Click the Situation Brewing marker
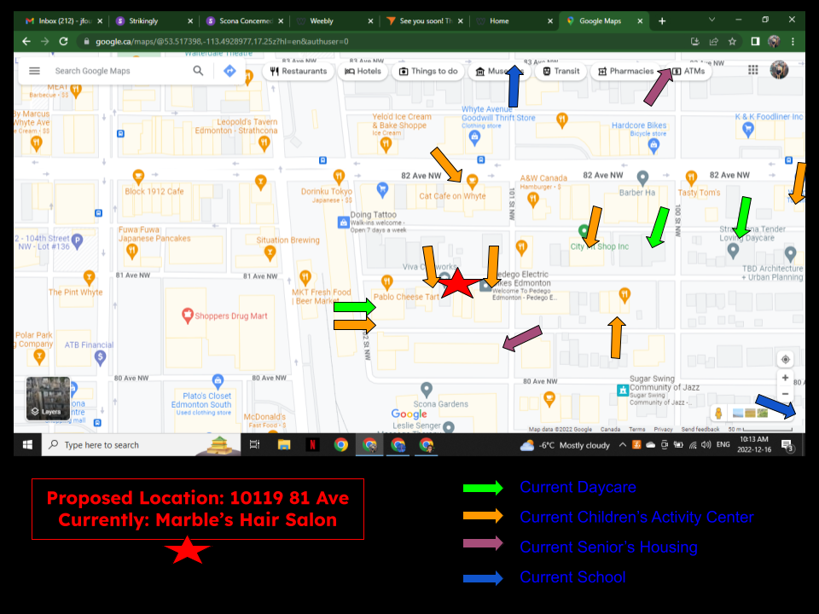The image size is (819, 614). pyautogui.click(x=270, y=253)
